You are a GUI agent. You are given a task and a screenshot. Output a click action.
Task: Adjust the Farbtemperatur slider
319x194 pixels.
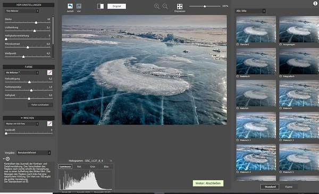pyautogui.click(x=29, y=90)
